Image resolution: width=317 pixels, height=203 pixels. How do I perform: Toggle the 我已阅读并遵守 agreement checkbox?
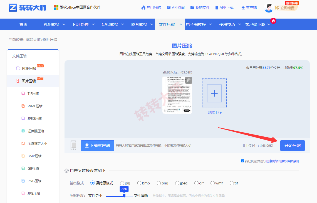(242, 161)
